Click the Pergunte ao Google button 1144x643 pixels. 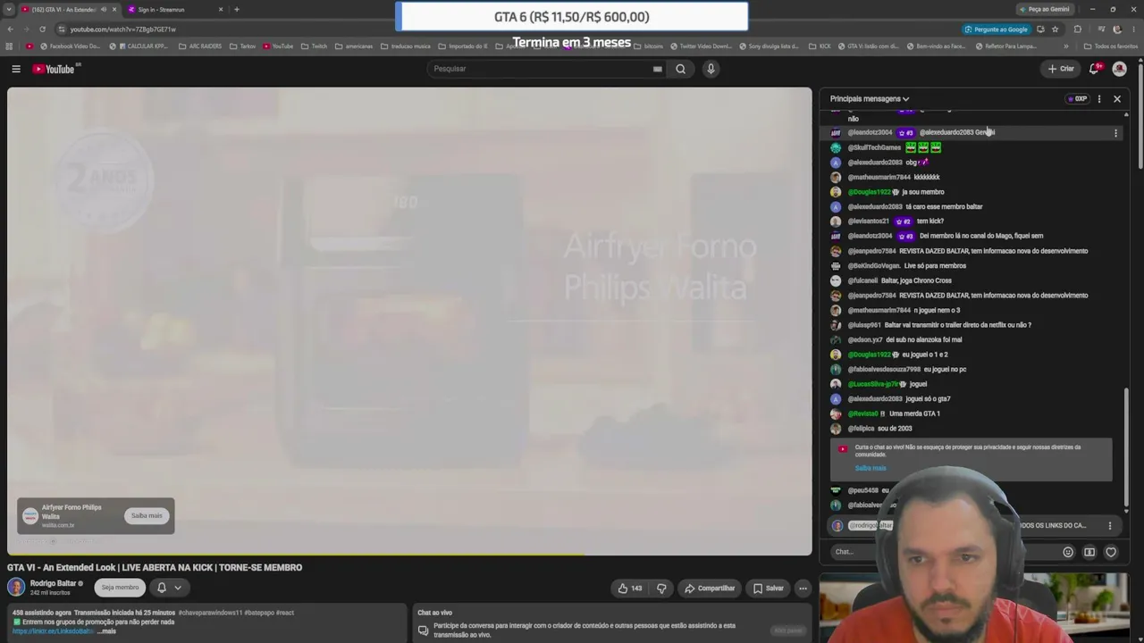point(996,29)
